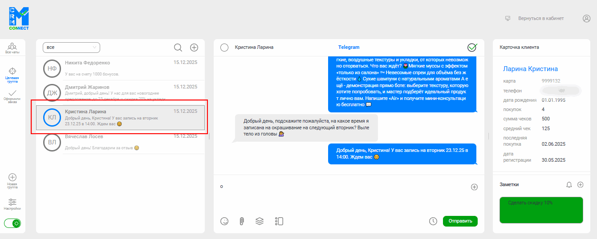Click the long promotional blue message bubble
This screenshot has width=597, height=239.
[402, 84]
